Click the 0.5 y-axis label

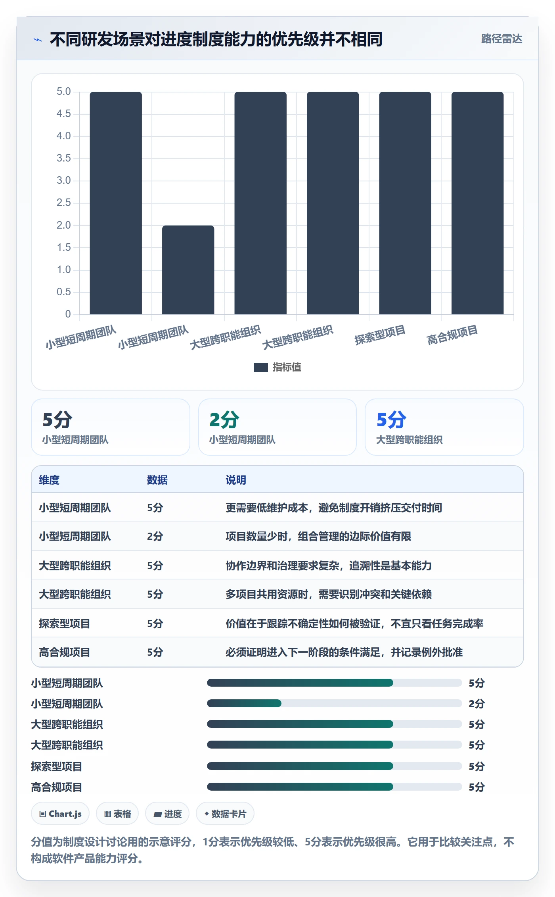click(63, 292)
